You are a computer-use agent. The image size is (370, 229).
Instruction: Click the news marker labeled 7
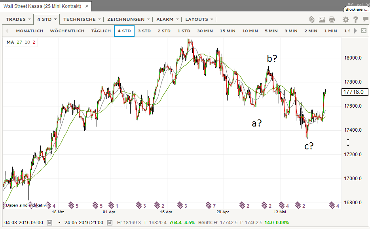click(x=210, y=205)
